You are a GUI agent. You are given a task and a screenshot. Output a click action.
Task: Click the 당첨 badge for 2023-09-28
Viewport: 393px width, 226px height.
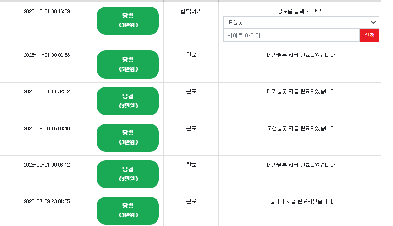[128, 137]
